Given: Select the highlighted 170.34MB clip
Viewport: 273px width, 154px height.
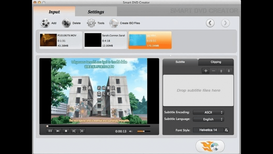Looking at the screenshot, I should [x=150, y=40].
